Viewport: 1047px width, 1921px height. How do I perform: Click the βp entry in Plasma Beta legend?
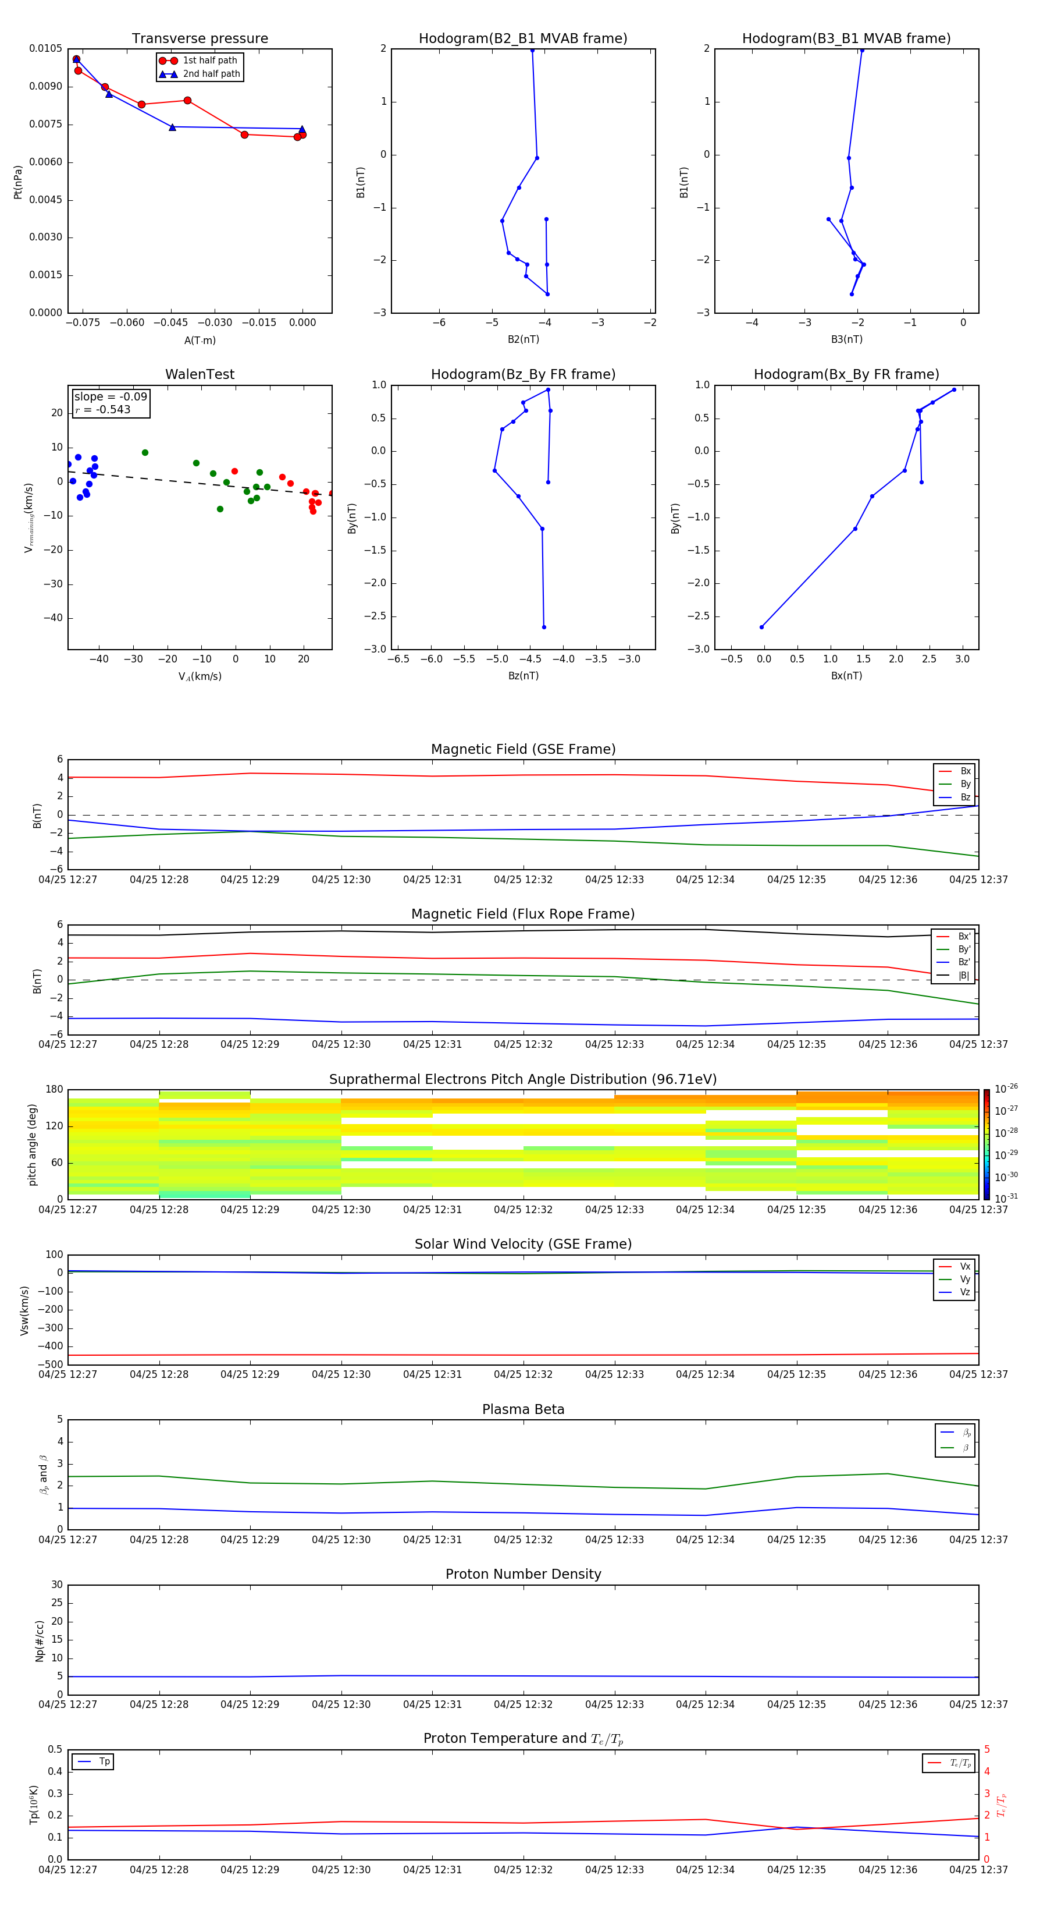tap(955, 1433)
